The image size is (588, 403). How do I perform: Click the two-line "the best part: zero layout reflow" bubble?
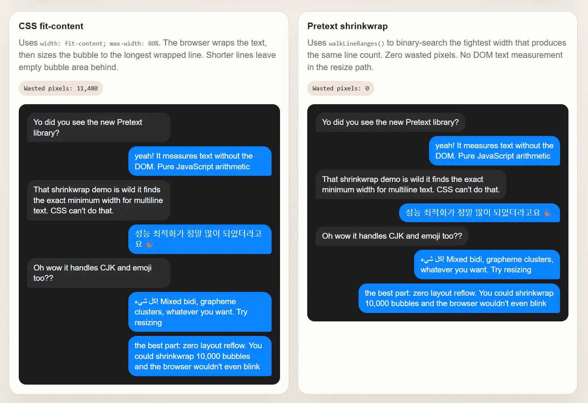tap(459, 298)
